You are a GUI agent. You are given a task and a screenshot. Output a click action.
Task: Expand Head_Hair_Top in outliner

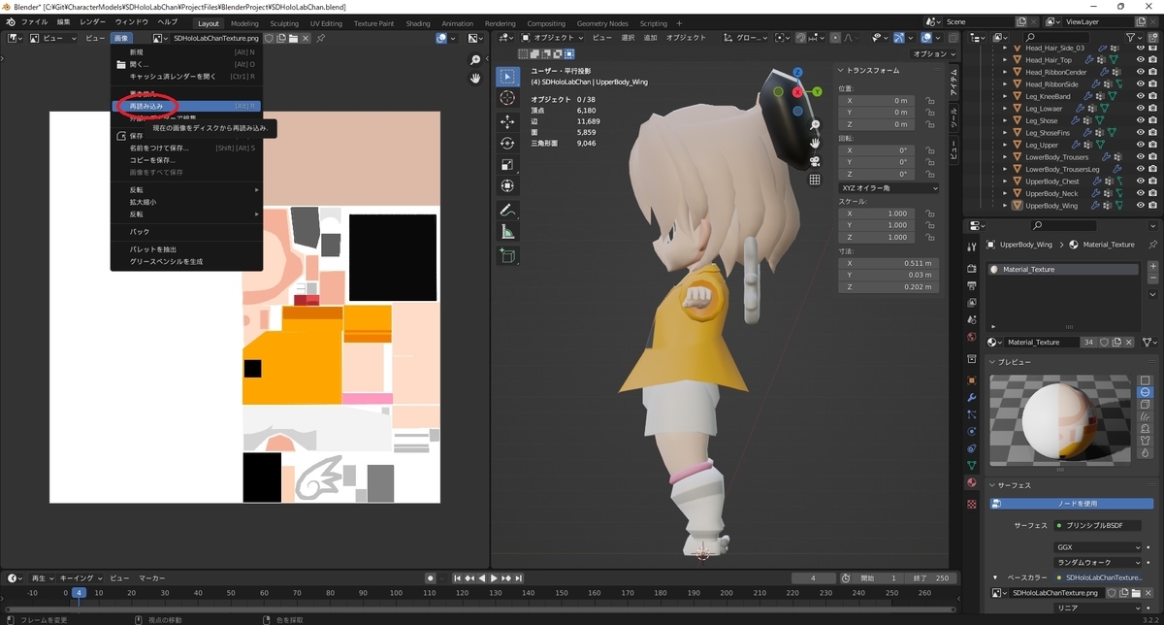pos(1006,60)
